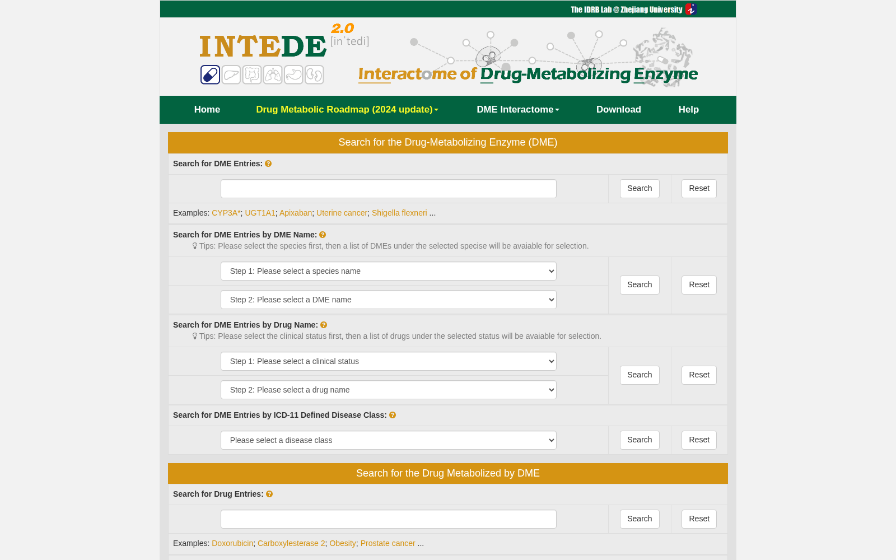Search for Drug Entries button
This screenshot has width=896, height=560.
[x=640, y=519]
